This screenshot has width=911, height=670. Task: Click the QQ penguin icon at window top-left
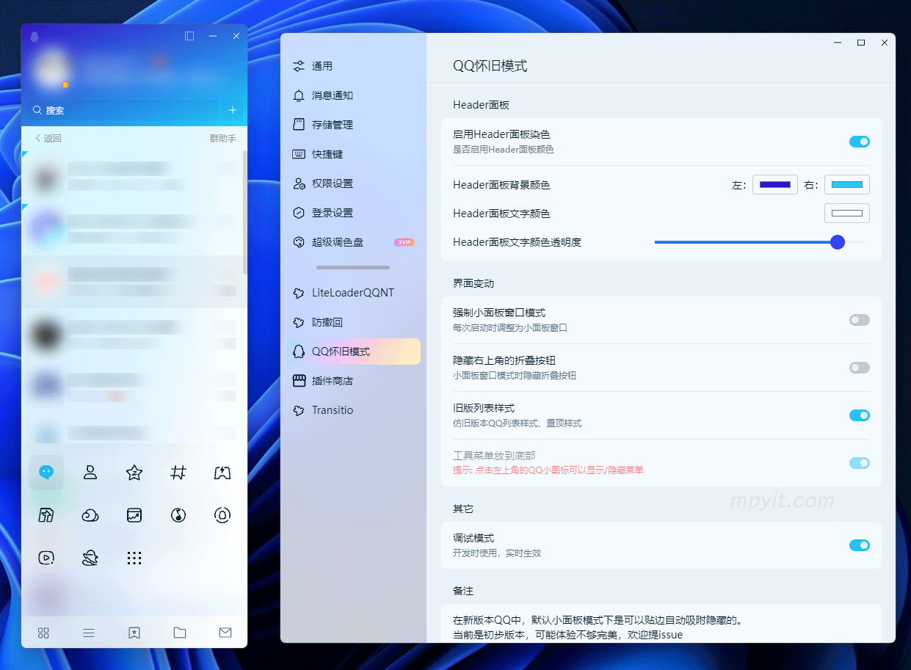pos(34,37)
